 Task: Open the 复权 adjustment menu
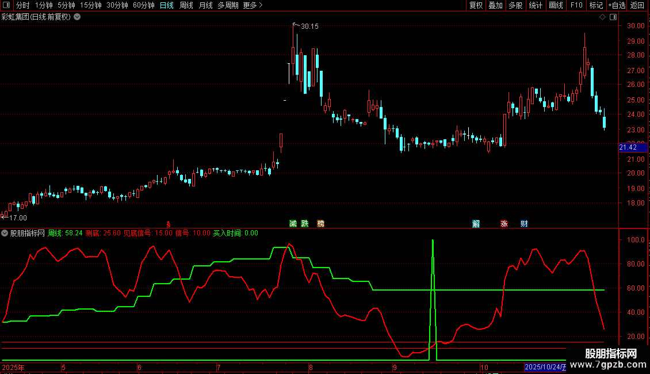tap(476, 5)
